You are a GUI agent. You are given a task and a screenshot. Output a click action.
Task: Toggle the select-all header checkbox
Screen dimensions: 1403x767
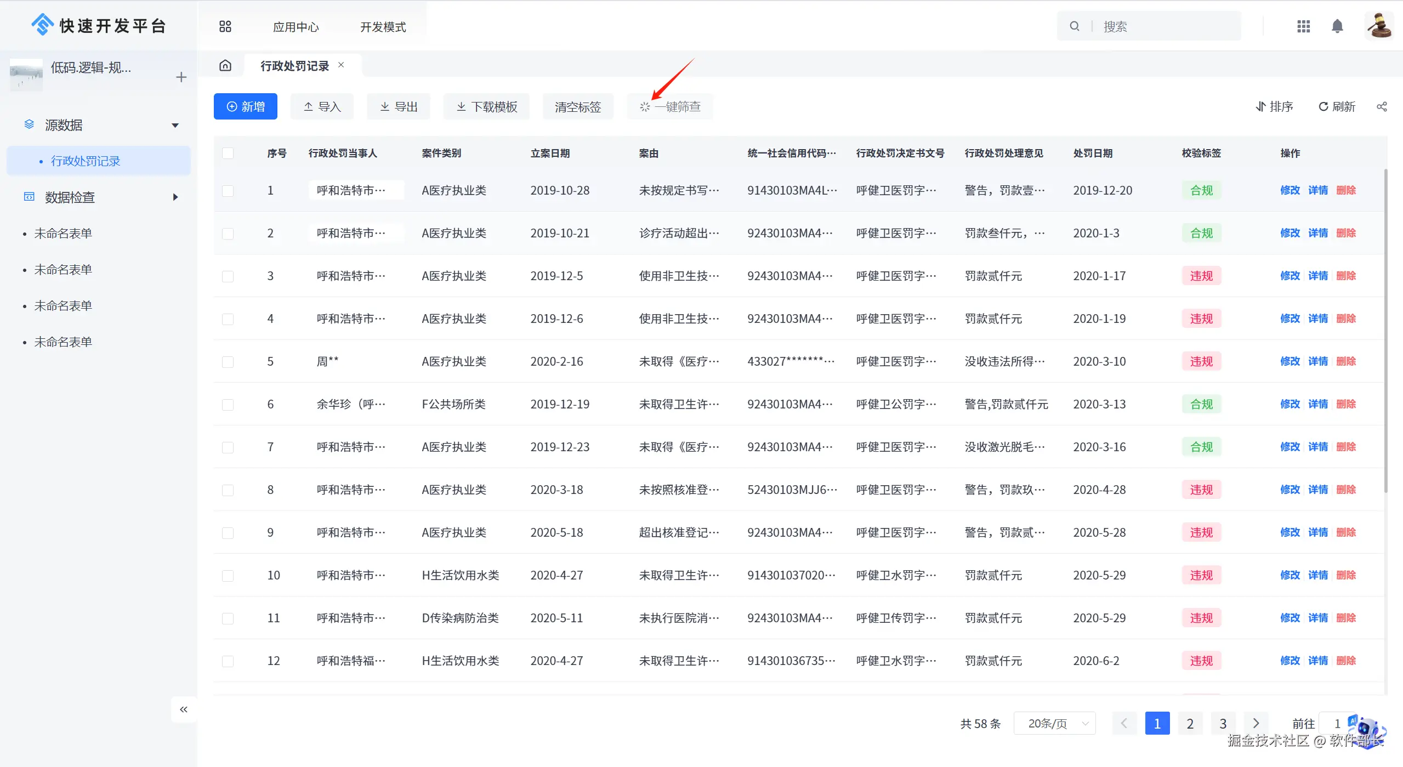(228, 154)
